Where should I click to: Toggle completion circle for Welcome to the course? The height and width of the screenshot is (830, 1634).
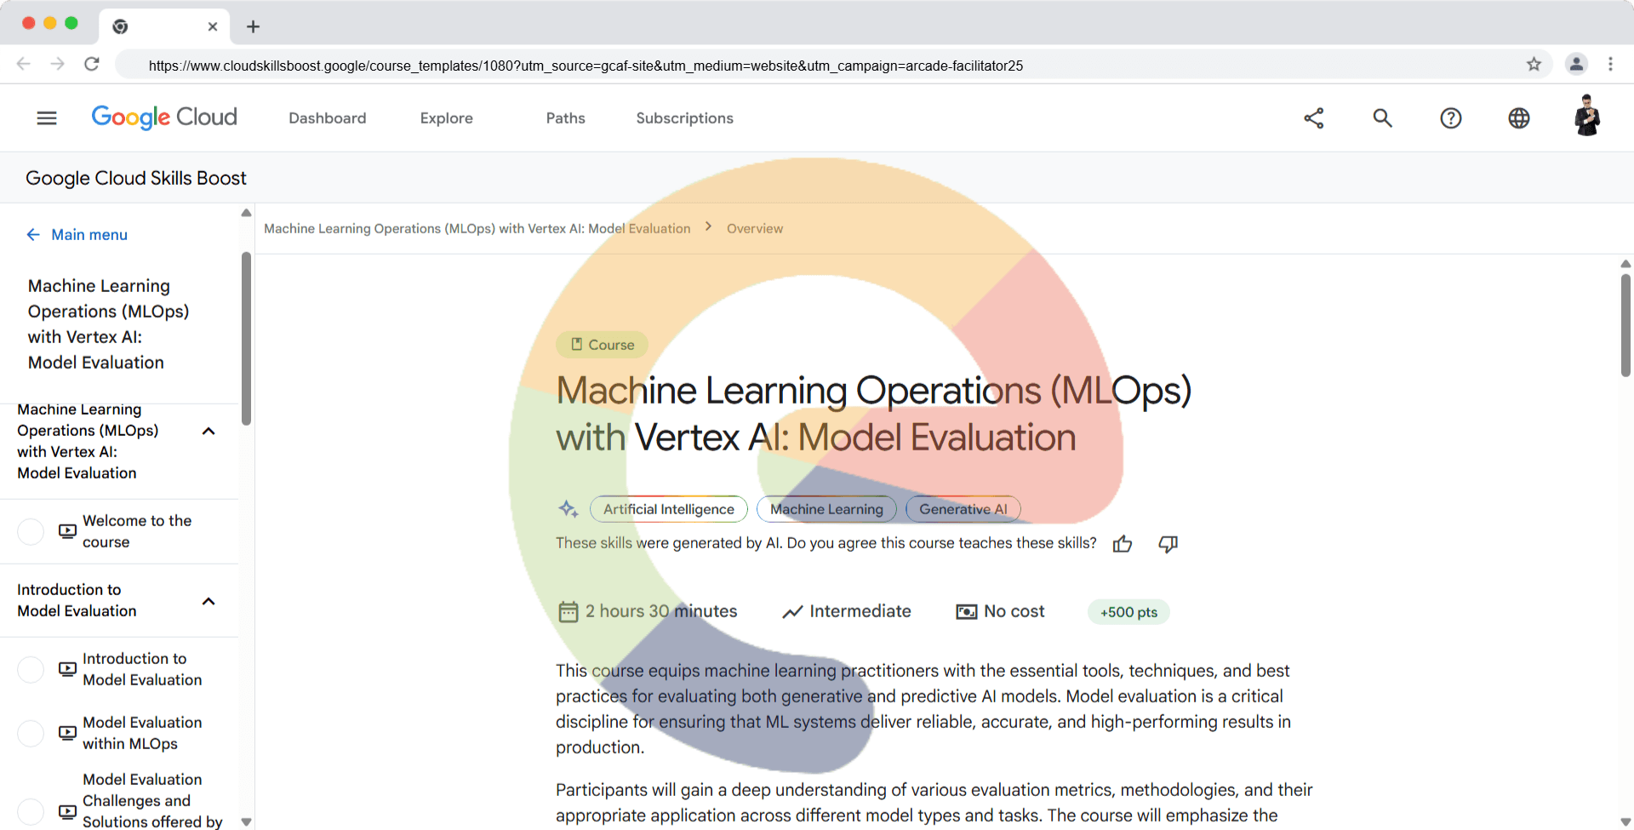click(31, 531)
